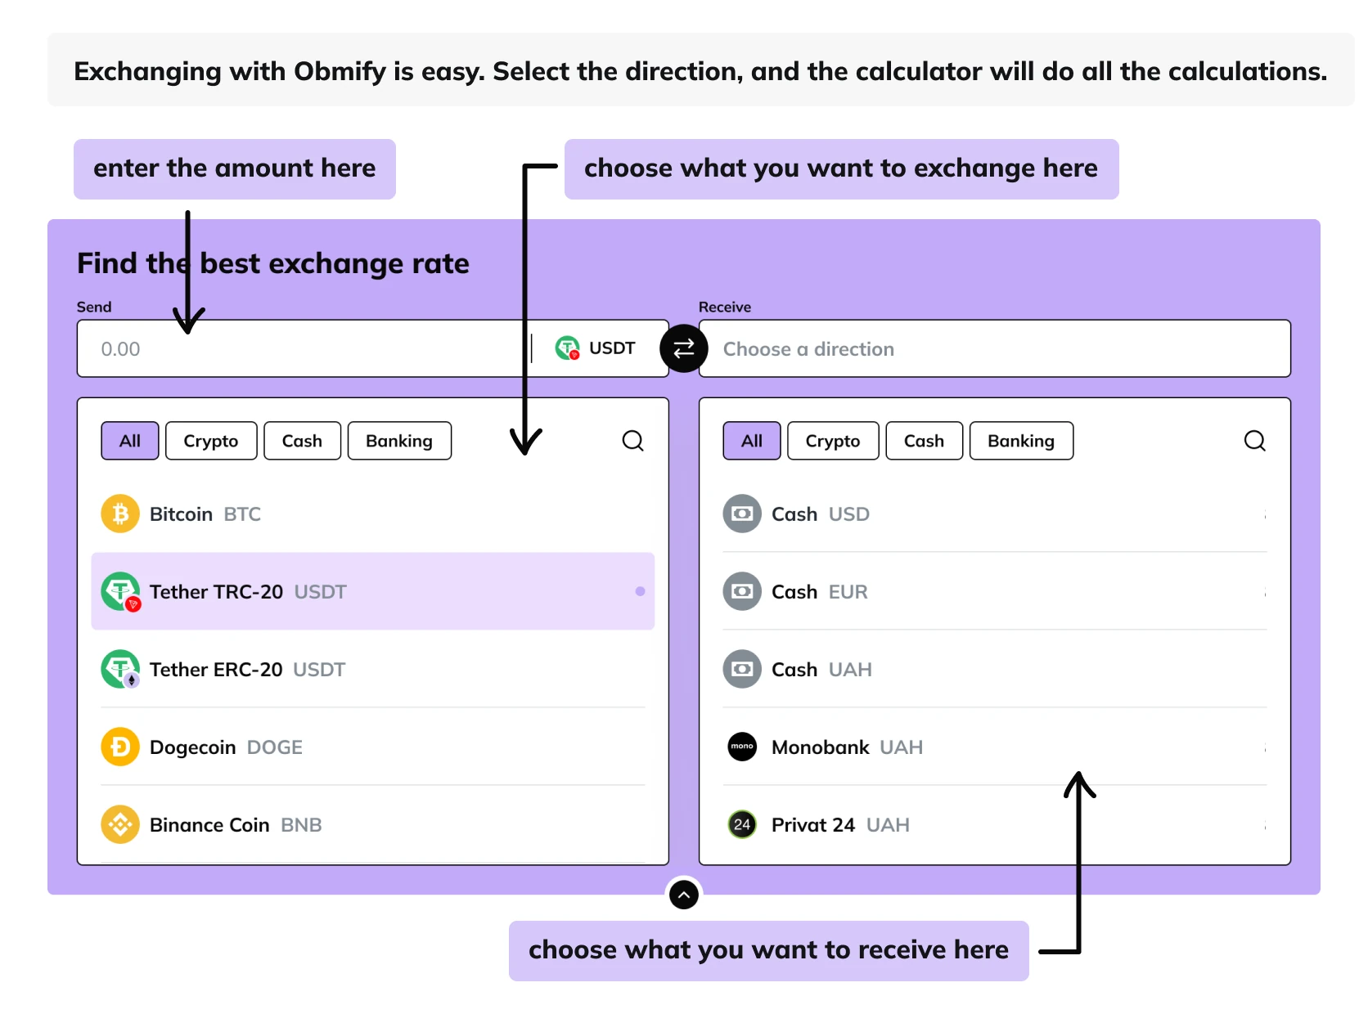Click the swap direction arrows button

click(x=683, y=348)
